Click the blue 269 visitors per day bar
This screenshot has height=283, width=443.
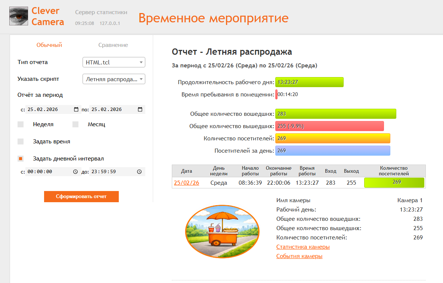pos(332,151)
